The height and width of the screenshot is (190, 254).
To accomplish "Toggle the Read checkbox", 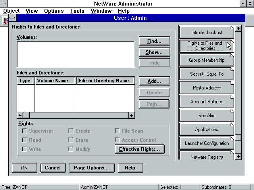I will click(24, 140).
